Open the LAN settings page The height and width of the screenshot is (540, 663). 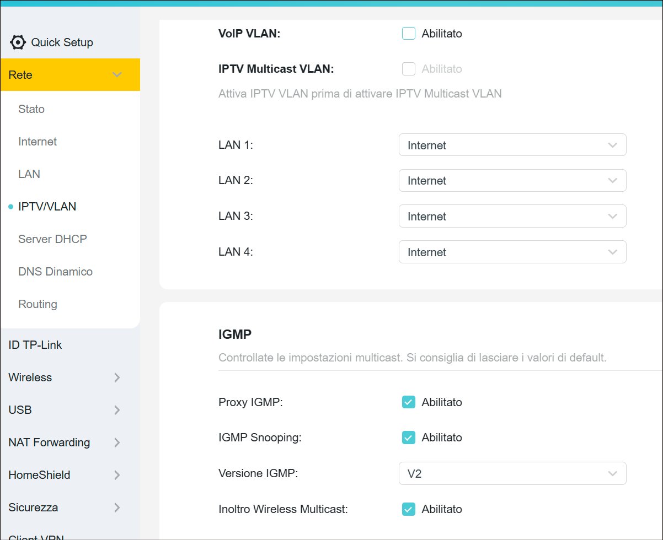click(x=29, y=174)
